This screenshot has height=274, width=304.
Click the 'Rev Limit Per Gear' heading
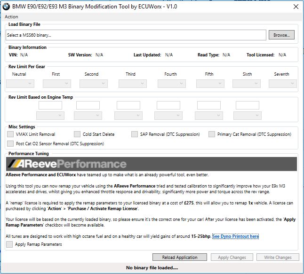pos(27,66)
